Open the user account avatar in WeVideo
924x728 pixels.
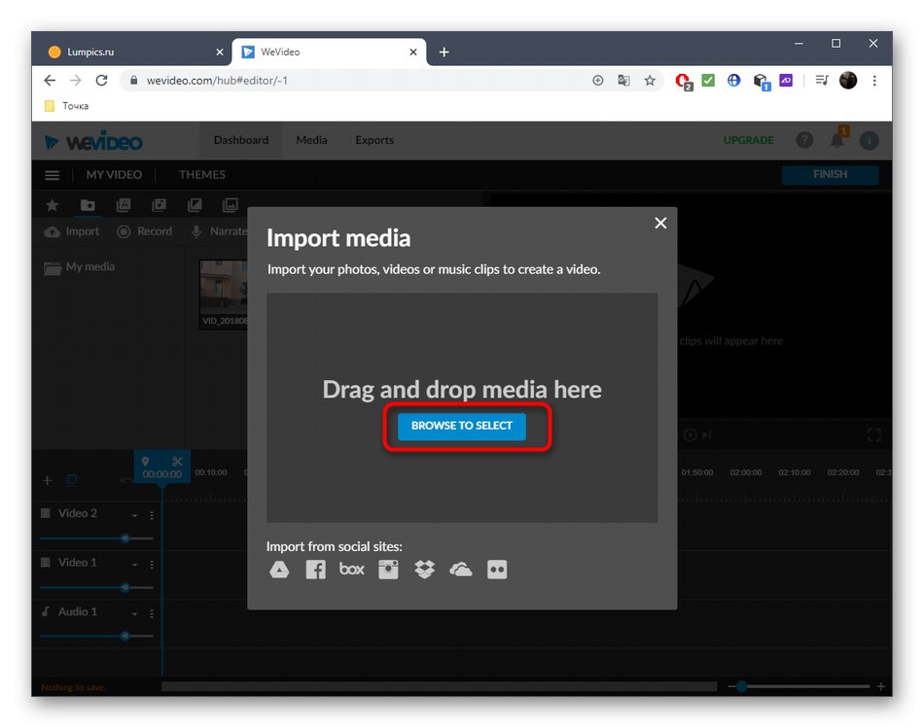pos(870,140)
